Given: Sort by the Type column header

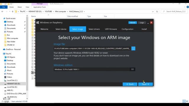Looking at the screenshot, I should pyautogui.click(x=89, y=16).
